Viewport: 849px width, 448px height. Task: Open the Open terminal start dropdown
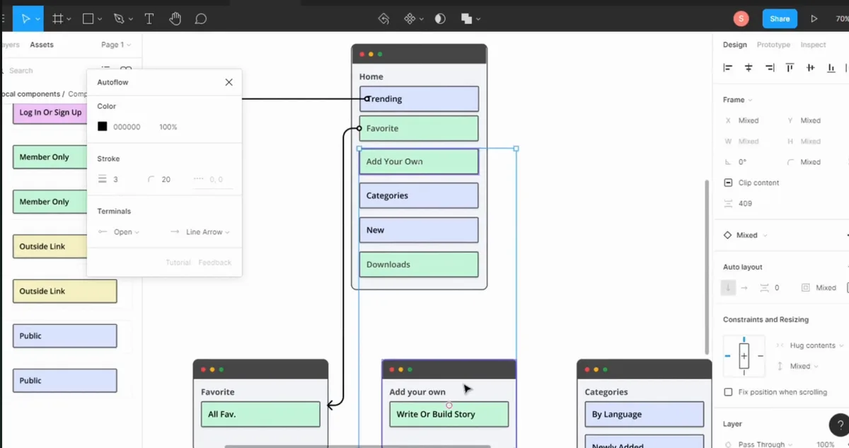tap(119, 232)
